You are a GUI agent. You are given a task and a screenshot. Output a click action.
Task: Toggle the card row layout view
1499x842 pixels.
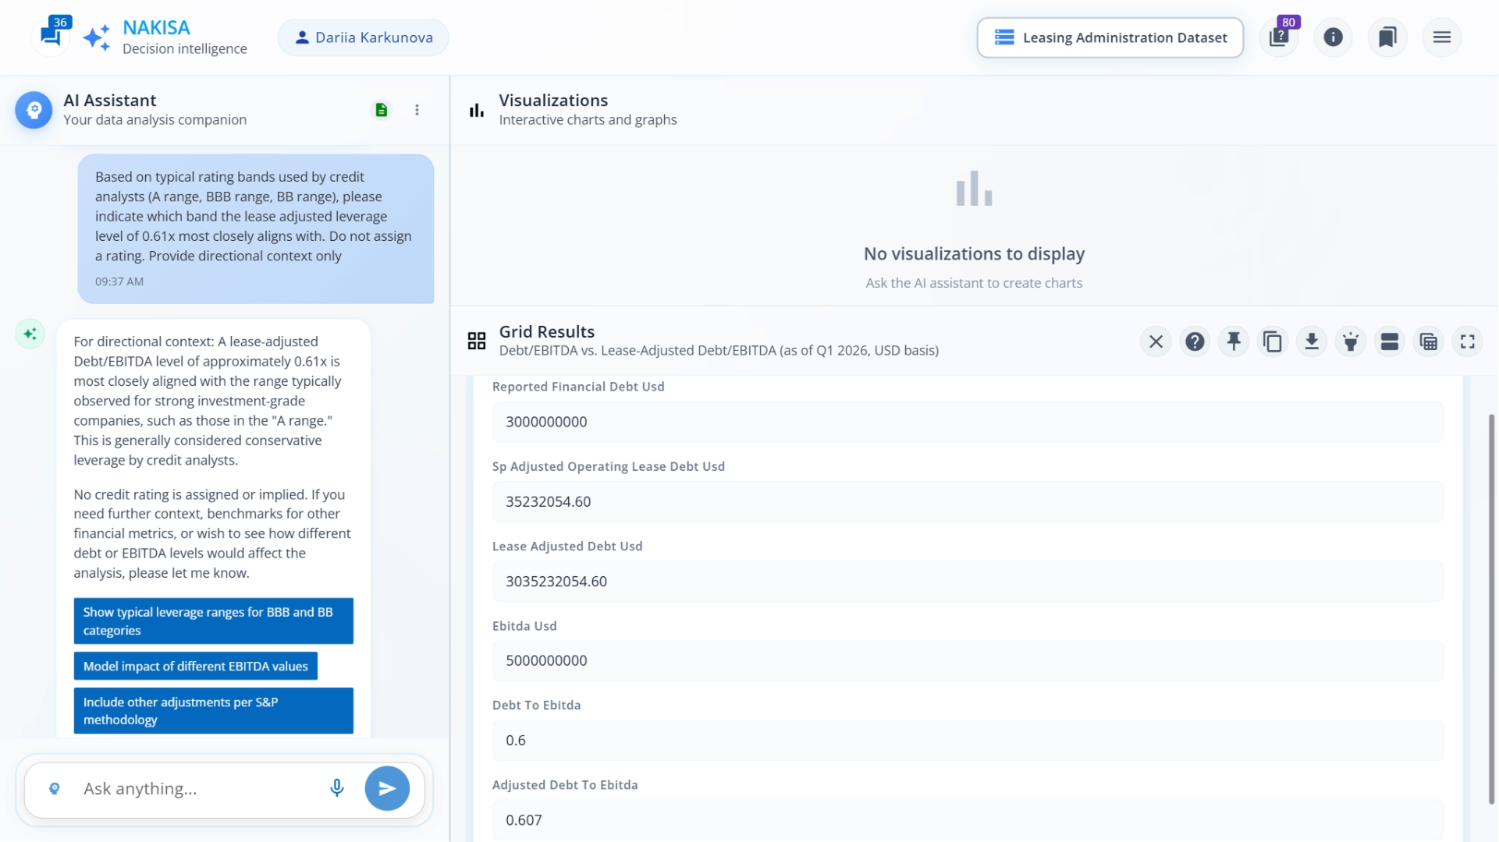(x=1390, y=341)
